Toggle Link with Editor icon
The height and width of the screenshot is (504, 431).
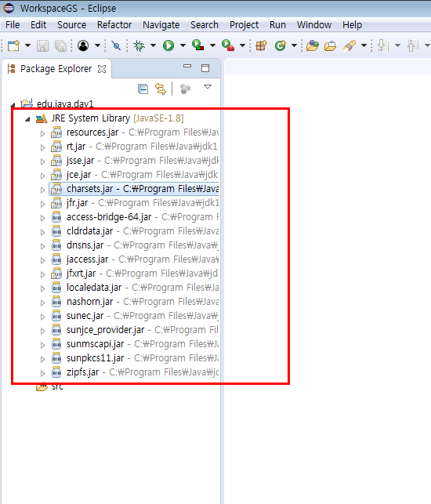[x=161, y=89]
